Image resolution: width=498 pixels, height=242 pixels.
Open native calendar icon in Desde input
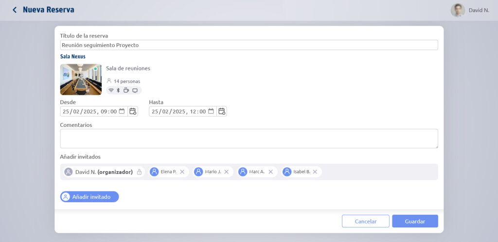tap(122, 111)
